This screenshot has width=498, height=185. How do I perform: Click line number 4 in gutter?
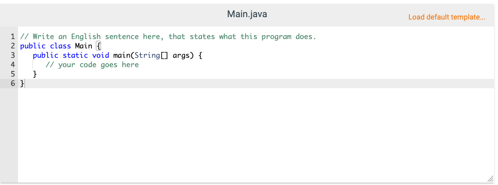coord(13,65)
